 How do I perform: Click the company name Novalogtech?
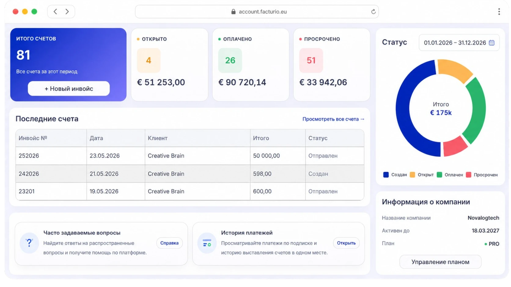coord(483,218)
